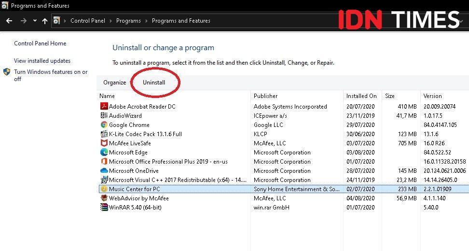Sort list by Installed On column header
The height and width of the screenshot is (251, 469).
click(361, 96)
